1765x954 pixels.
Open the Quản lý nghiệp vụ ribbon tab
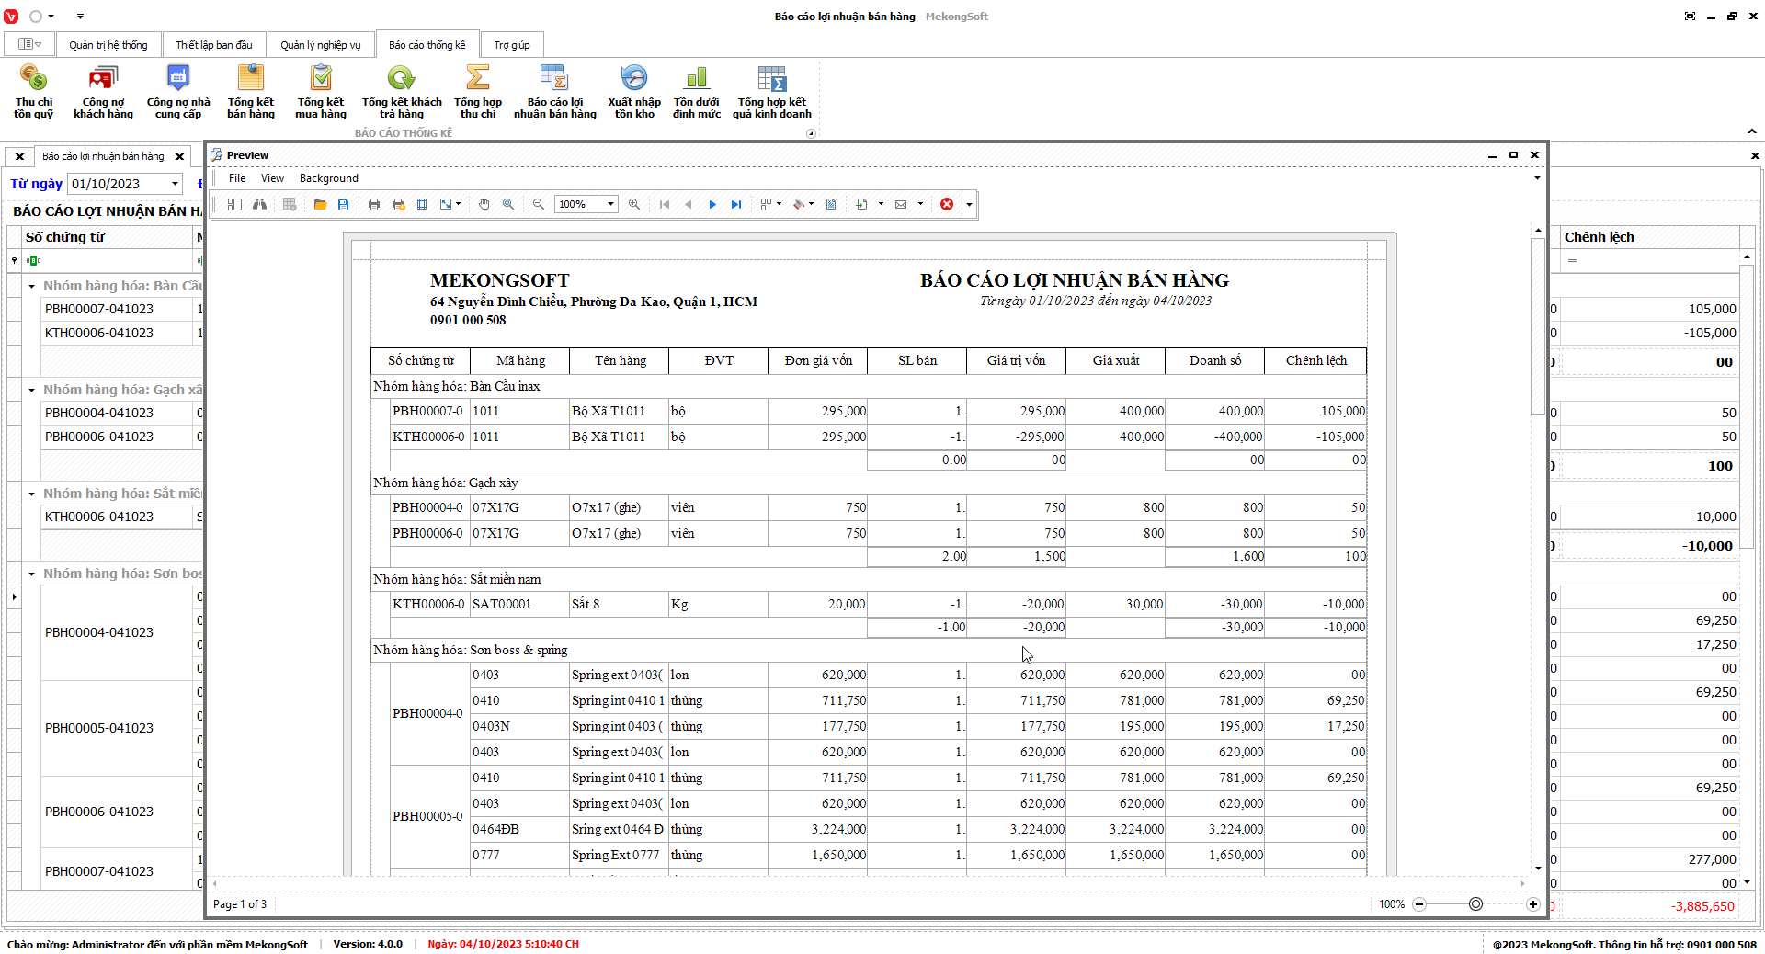coord(320,45)
